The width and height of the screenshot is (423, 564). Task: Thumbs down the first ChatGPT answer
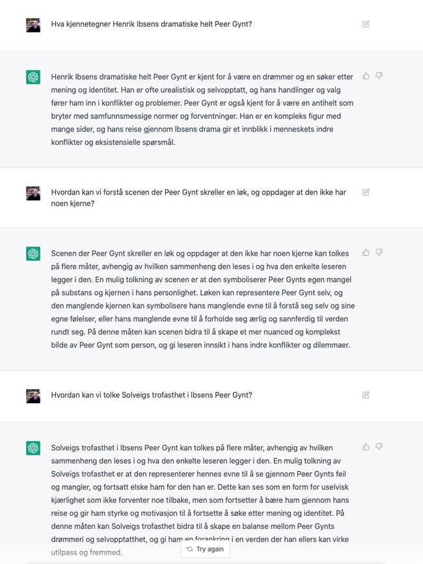pyautogui.click(x=379, y=76)
